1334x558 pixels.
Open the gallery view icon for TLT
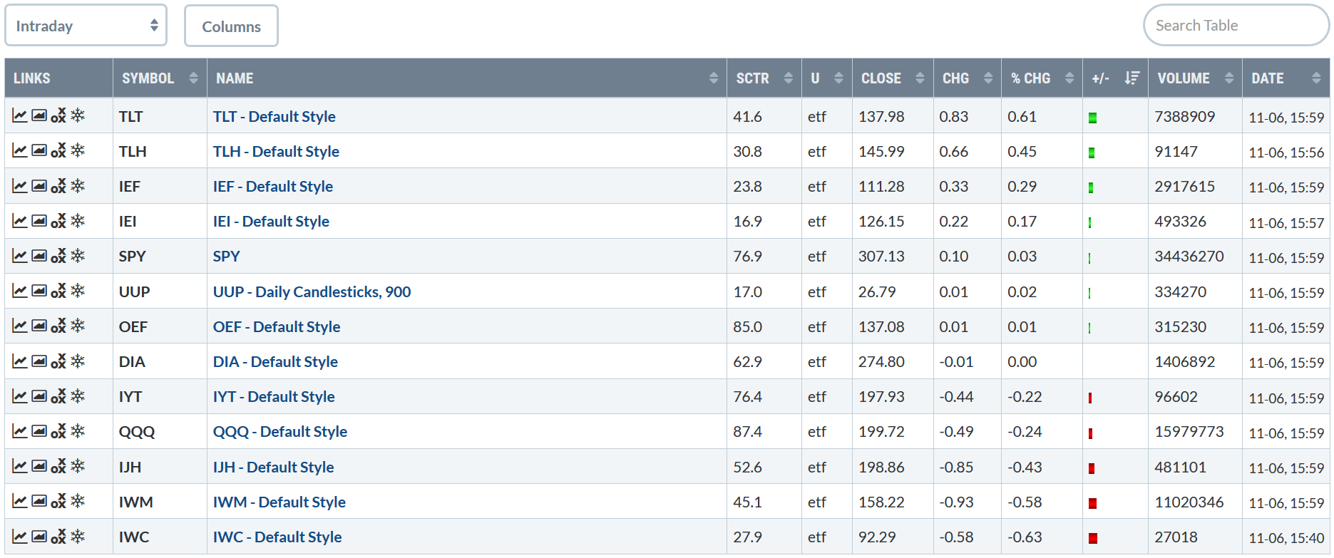(x=39, y=115)
